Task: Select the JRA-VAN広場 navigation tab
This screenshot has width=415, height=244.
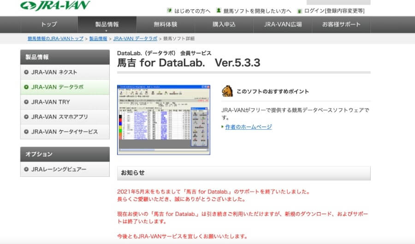Action: click(283, 24)
